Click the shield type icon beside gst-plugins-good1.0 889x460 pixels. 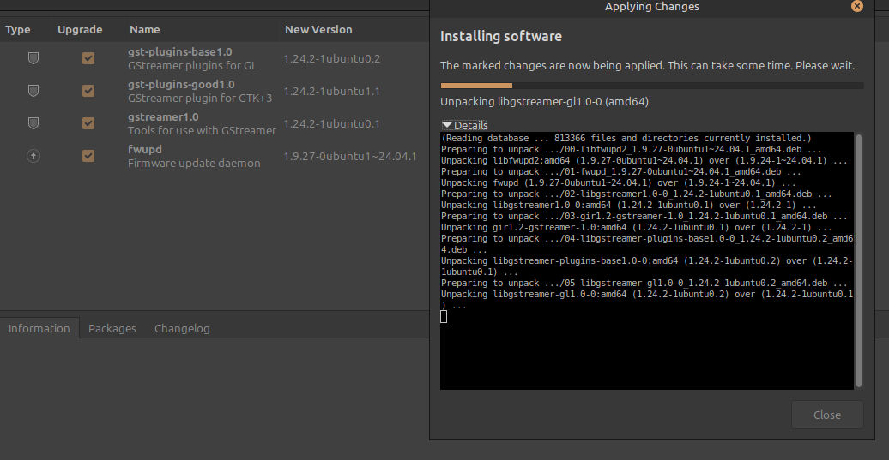click(33, 91)
